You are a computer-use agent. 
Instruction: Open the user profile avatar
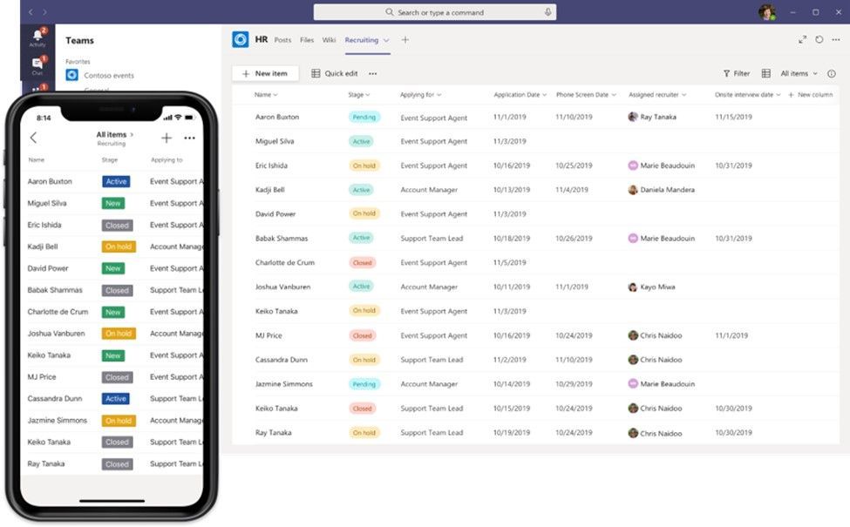click(x=767, y=12)
